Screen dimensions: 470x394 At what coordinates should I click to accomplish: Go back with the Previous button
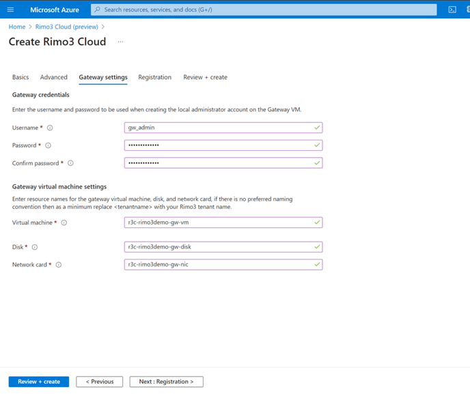point(100,382)
